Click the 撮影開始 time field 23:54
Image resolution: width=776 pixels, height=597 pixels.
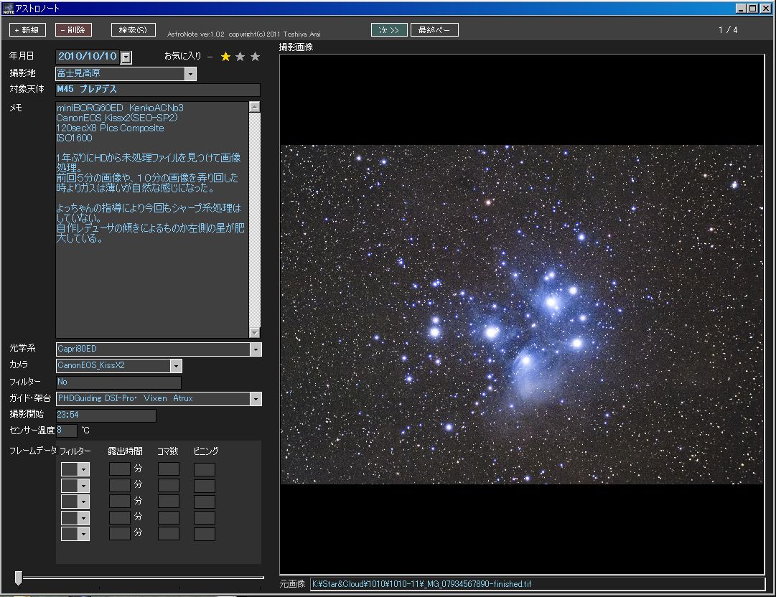[x=106, y=415]
